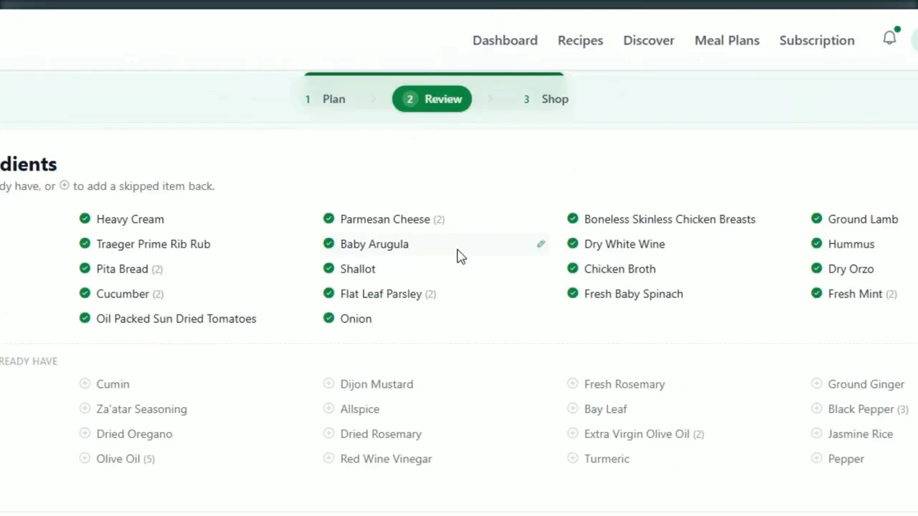
Task: Add Bay Leaf back with plus icon
Action: click(x=572, y=408)
